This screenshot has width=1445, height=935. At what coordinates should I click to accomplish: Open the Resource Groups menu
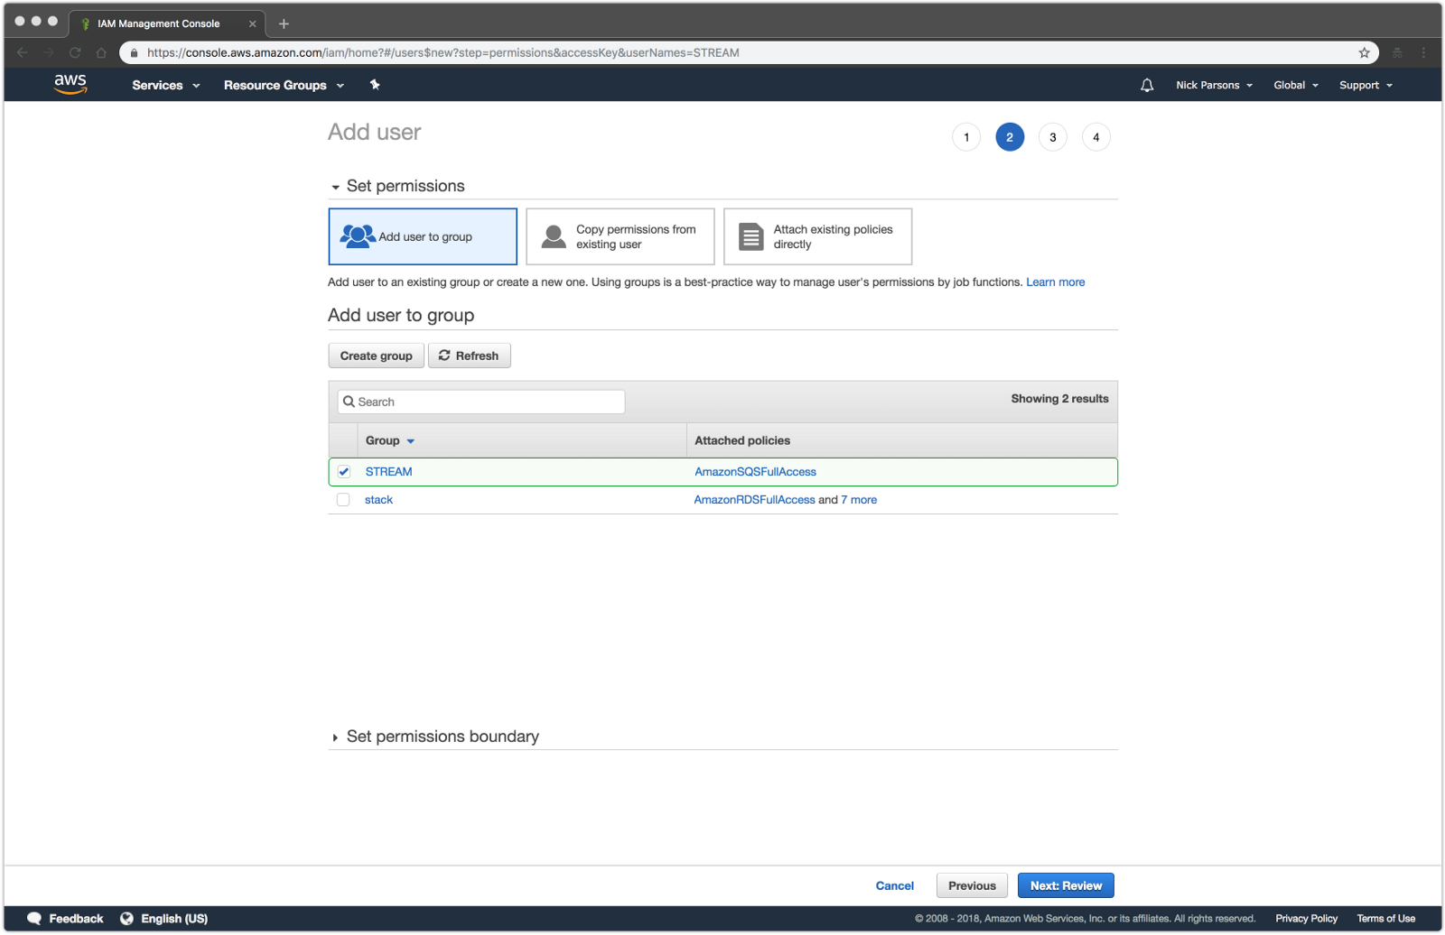(284, 85)
